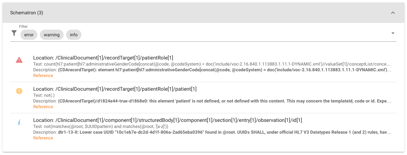Select the patient[1] location warning row
Image resolution: width=407 pixels, height=155 pixels.
point(115,89)
